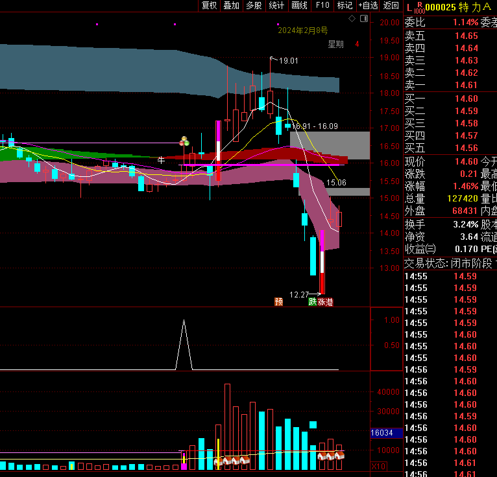
Task: Click the 现价 14.60 value
Action: point(467,162)
